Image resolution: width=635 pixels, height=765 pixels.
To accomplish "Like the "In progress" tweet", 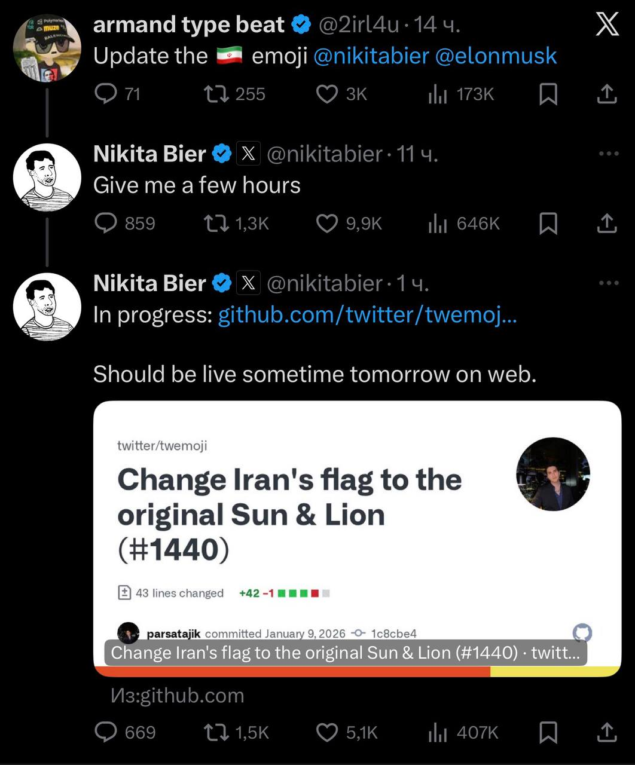I will (x=327, y=732).
